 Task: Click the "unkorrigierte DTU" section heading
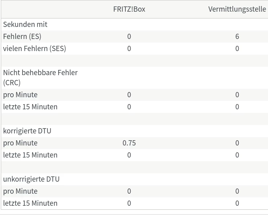31,179
